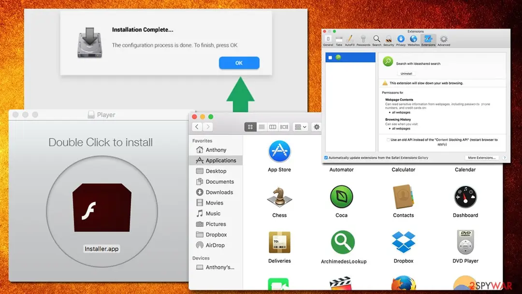Open the Deliveries application
Image resolution: width=522 pixels, height=294 pixels.
[x=279, y=242]
